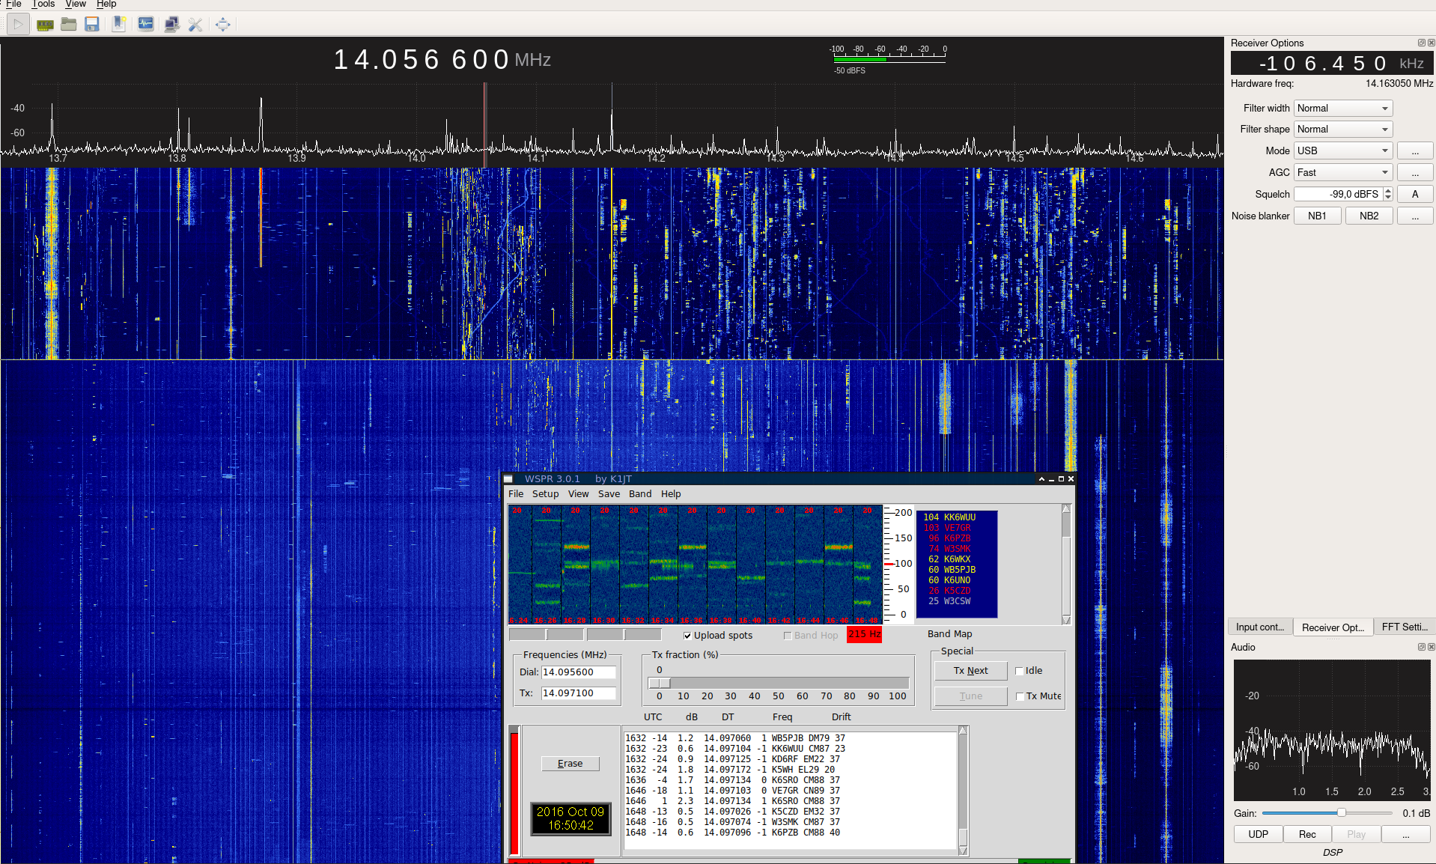This screenshot has height=864, width=1436.
Task: Open the Tools menu
Action: click(x=43, y=4)
